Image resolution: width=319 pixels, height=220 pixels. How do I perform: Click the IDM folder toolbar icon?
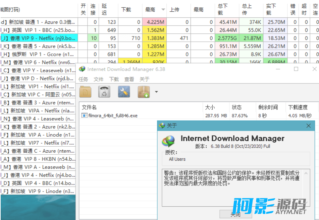coord(85,92)
